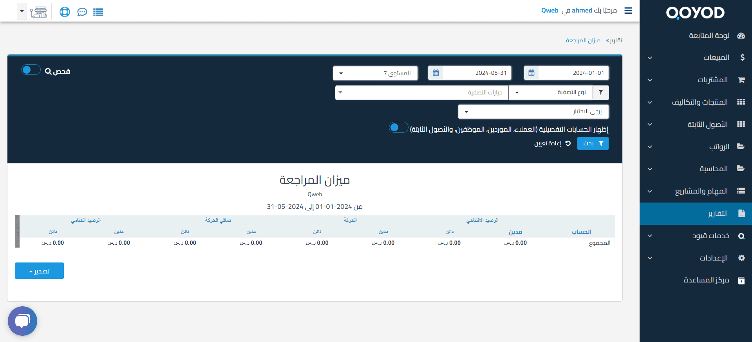The width and height of the screenshot is (752, 342).
Task: Open مركز المساعدة help center item
Action: point(696,280)
